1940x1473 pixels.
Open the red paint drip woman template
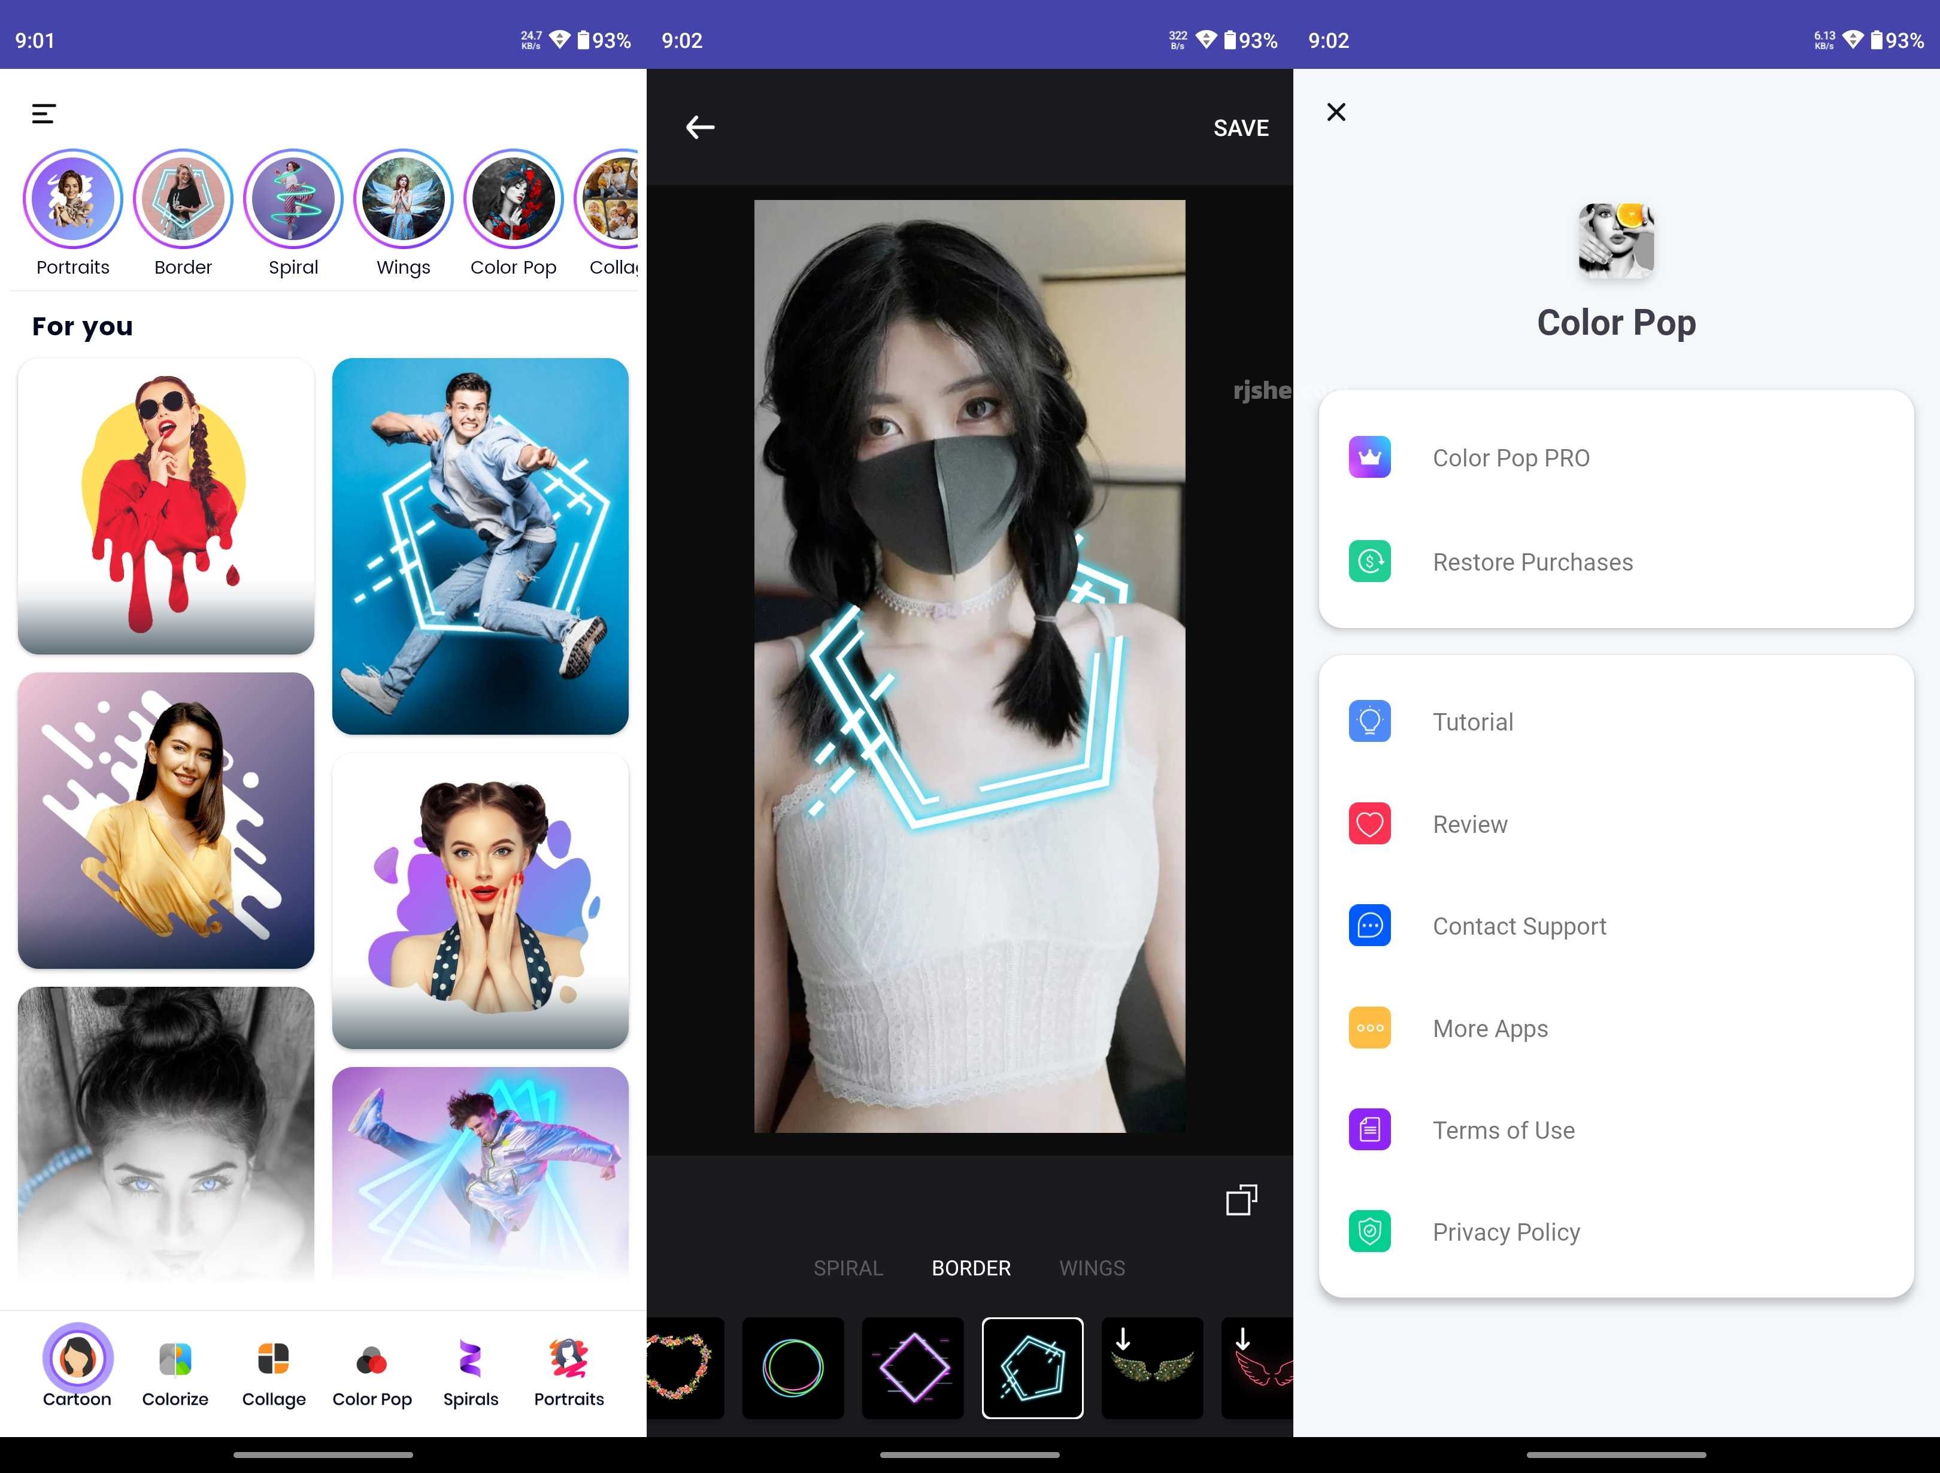pyautogui.click(x=166, y=505)
